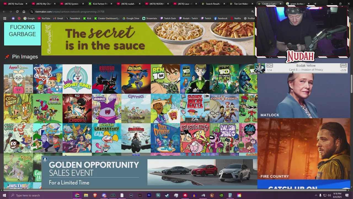This screenshot has height=199, width=353.
Task: Open the Netflix bookmark
Action: (x=236, y=19)
